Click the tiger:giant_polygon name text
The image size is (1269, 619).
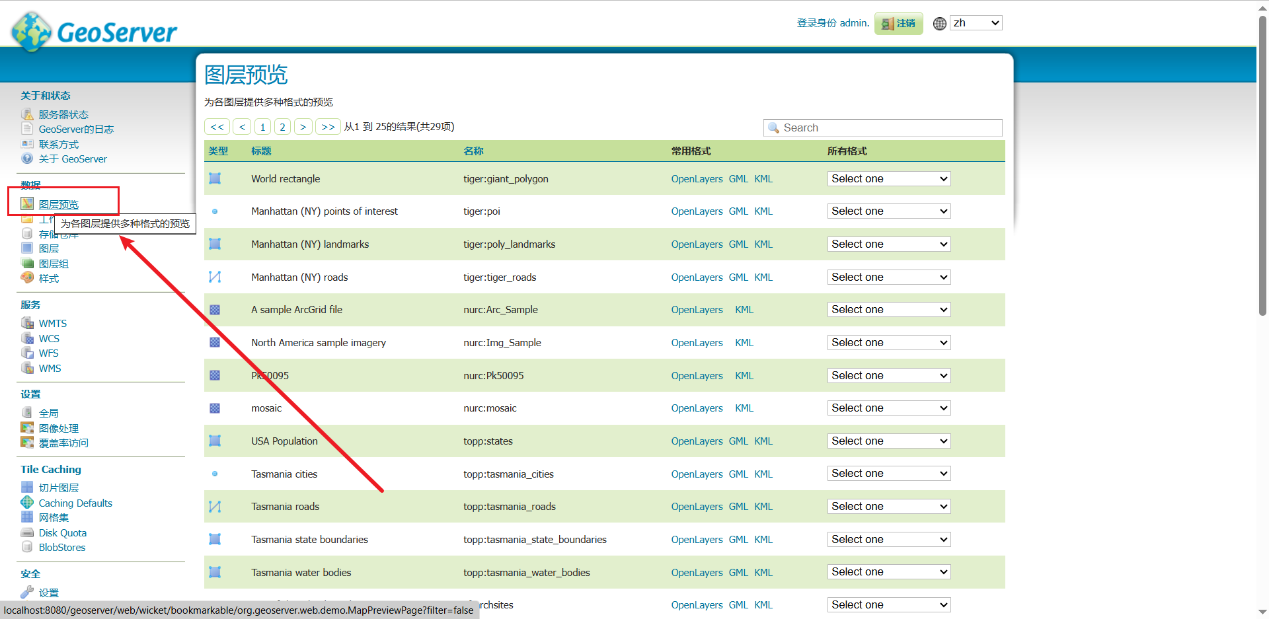tap(506, 178)
